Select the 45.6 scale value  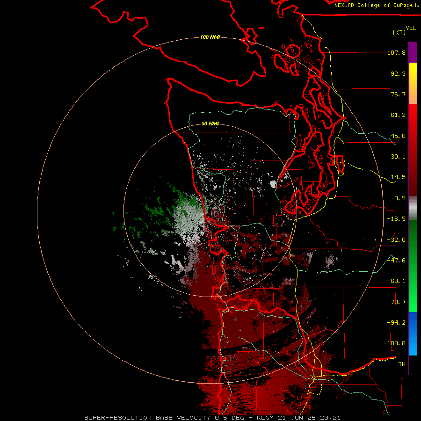[x=398, y=136]
